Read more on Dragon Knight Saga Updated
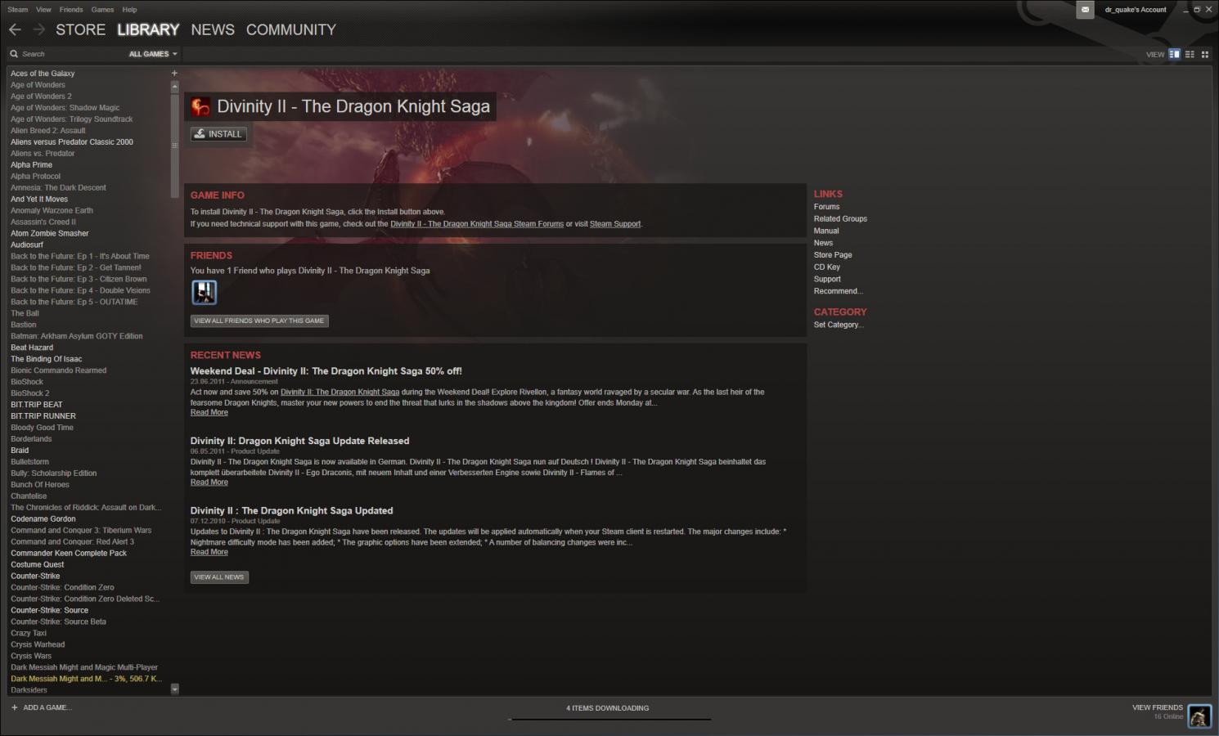 pyautogui.click(x=209, y=552)
